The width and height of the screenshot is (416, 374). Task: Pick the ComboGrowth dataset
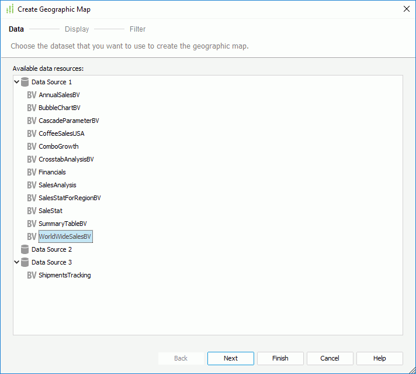click(x=58, y=146)
